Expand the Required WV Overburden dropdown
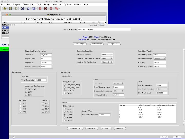The image size is (185, 139). (x=107, y=62)
